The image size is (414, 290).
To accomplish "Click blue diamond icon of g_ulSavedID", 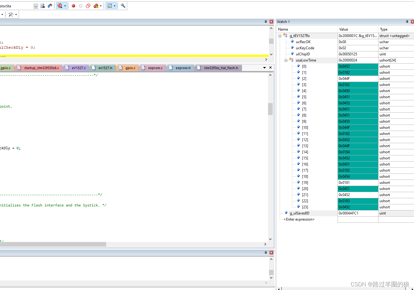I will tap(286, 213).
